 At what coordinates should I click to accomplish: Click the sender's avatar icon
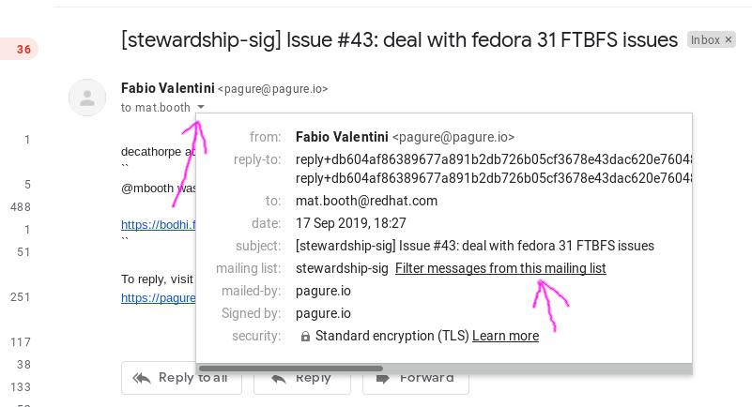coord(87,98)
